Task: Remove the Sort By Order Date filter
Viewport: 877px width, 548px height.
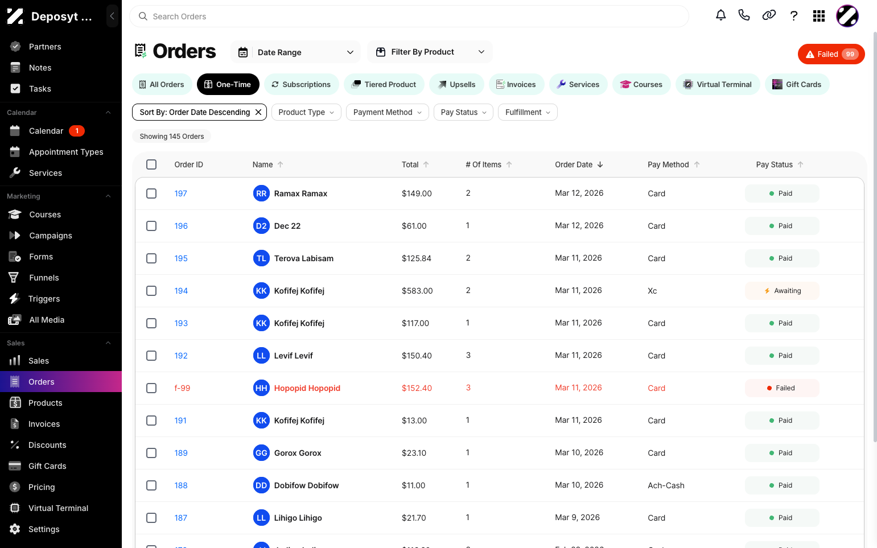Action: [258, 112]
